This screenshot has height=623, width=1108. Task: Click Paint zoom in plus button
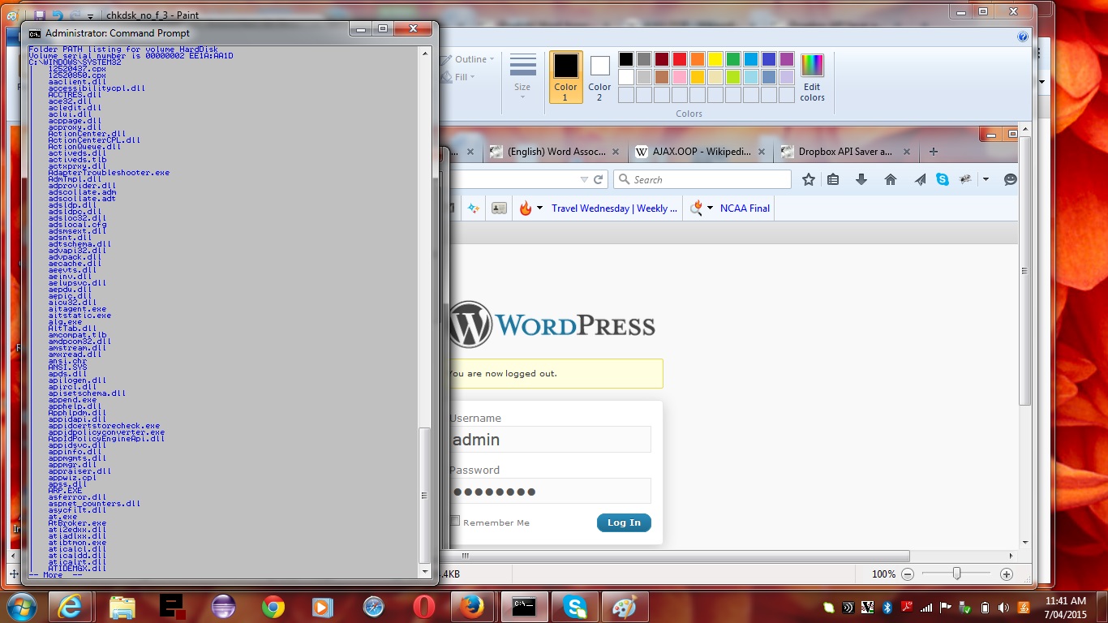[1007, 574]
